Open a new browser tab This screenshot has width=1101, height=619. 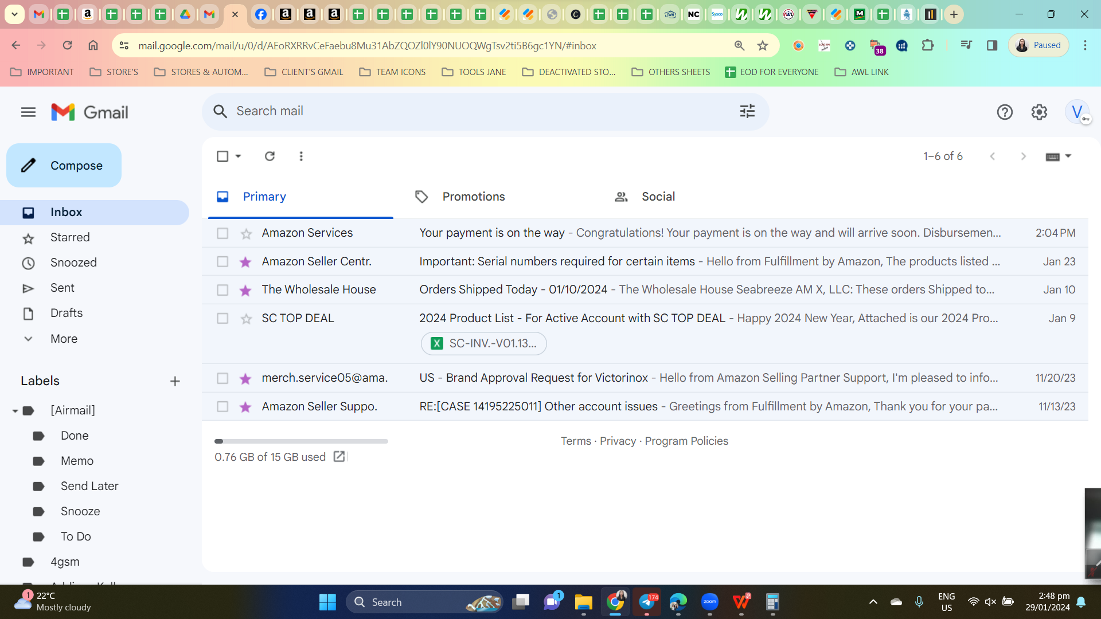coord(954,14)
